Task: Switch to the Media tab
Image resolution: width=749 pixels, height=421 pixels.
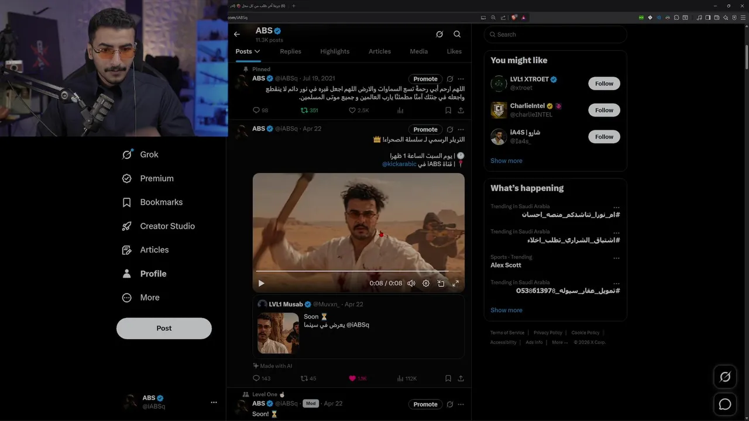Action: point(419,51)
